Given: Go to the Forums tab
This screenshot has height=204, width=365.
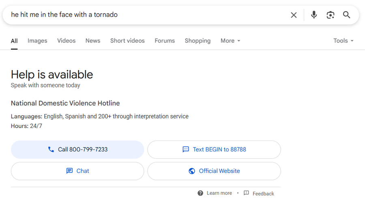Looking at the screenshot, I should point(165,40).
